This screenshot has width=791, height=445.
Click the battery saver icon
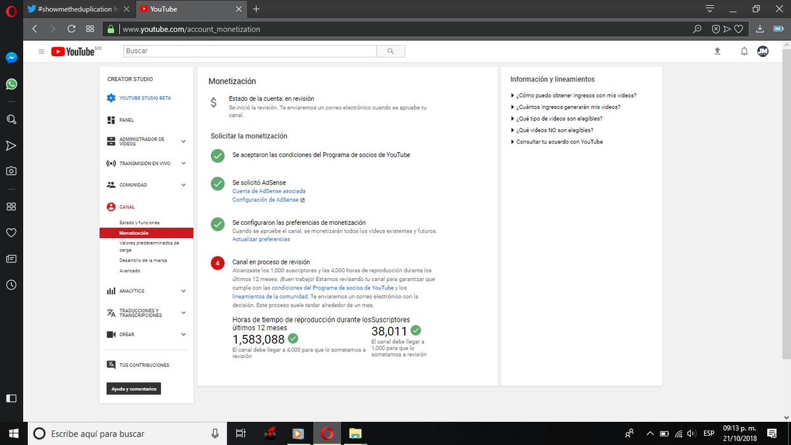pyautogui.click(x=779, y=29)
